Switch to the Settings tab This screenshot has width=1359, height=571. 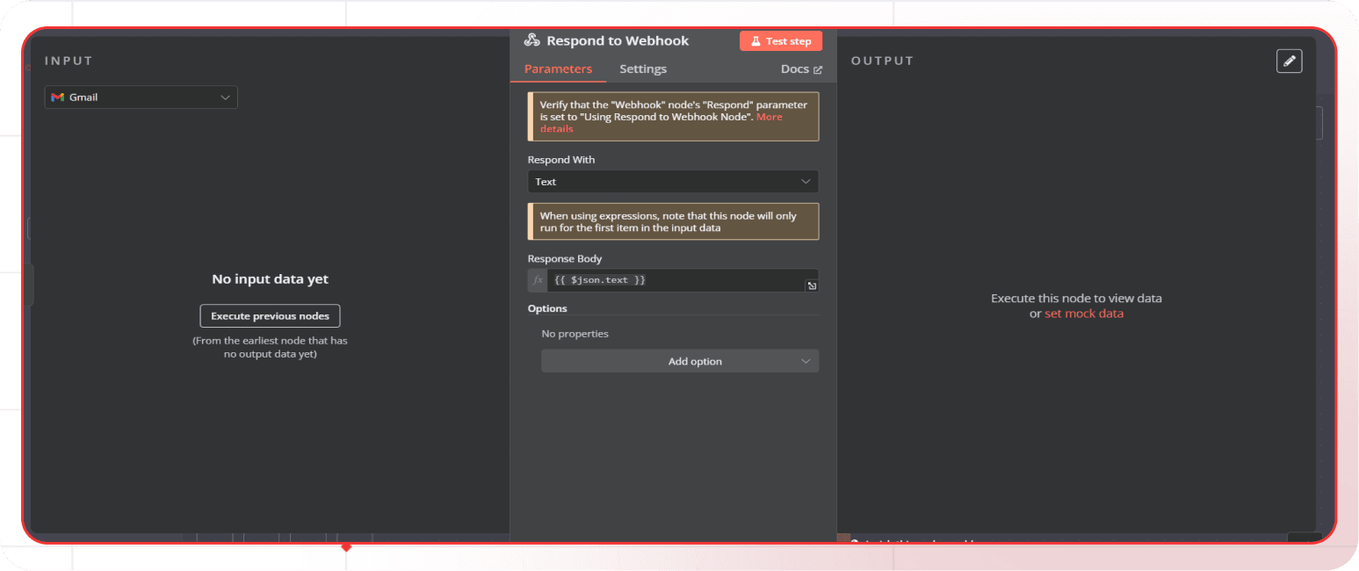[642, 69]
